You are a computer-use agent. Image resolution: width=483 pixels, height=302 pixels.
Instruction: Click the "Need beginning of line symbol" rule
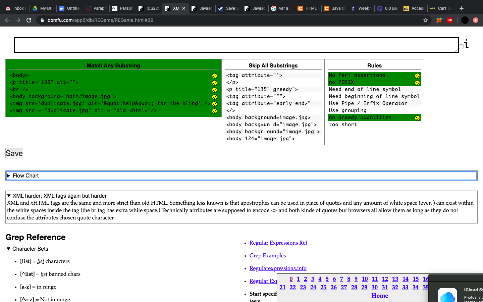point(374,96)
